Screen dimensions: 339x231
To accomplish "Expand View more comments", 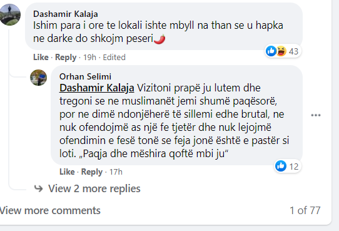I will click(x=50, y=210).
